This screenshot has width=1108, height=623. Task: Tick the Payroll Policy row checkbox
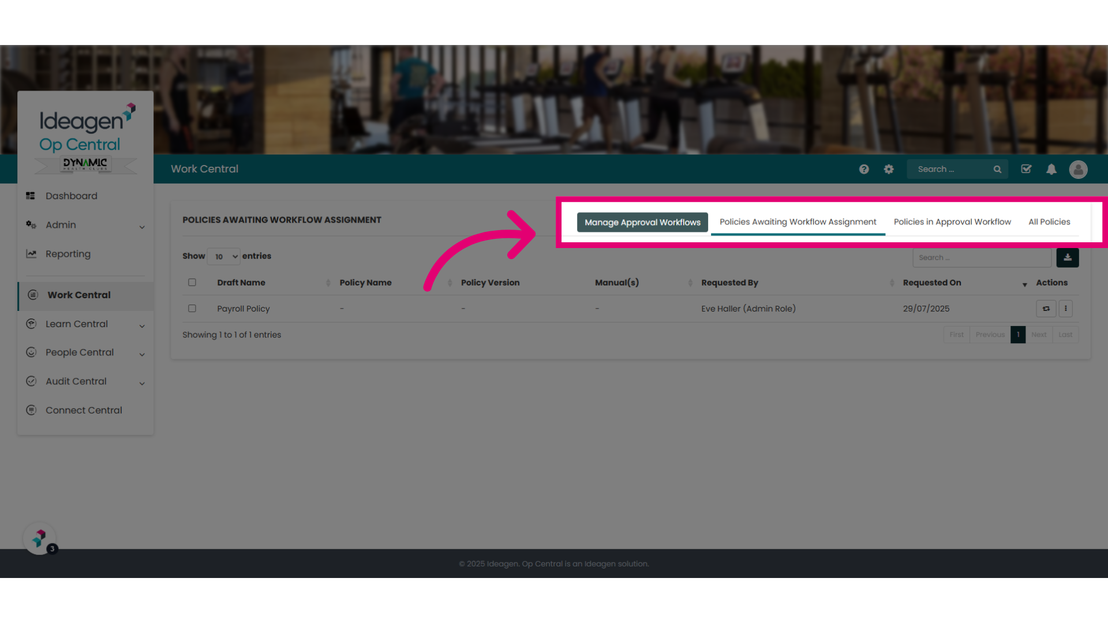pos(192,309)
